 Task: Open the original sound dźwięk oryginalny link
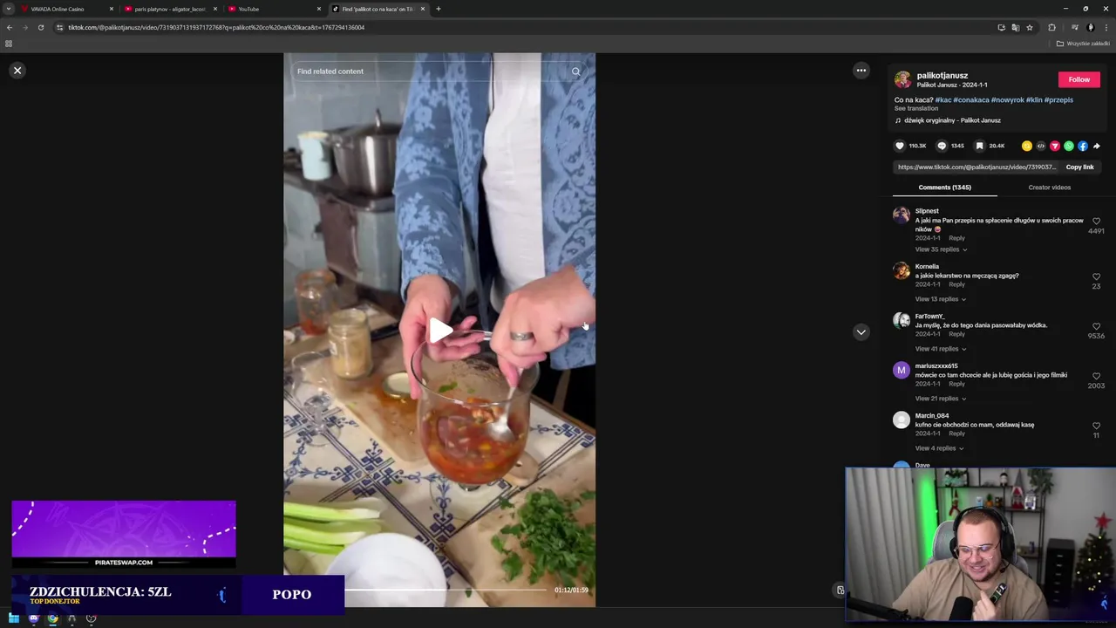coord(952,120)
